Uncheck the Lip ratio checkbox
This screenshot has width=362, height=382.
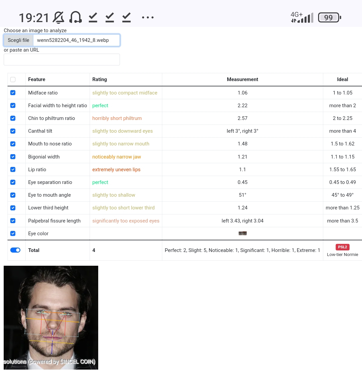point(13,169)
